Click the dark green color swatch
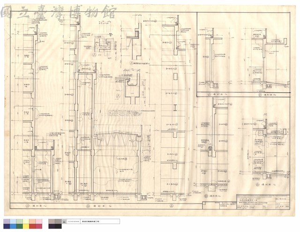This screenshot has height=232, width=300. coord(19,226)
